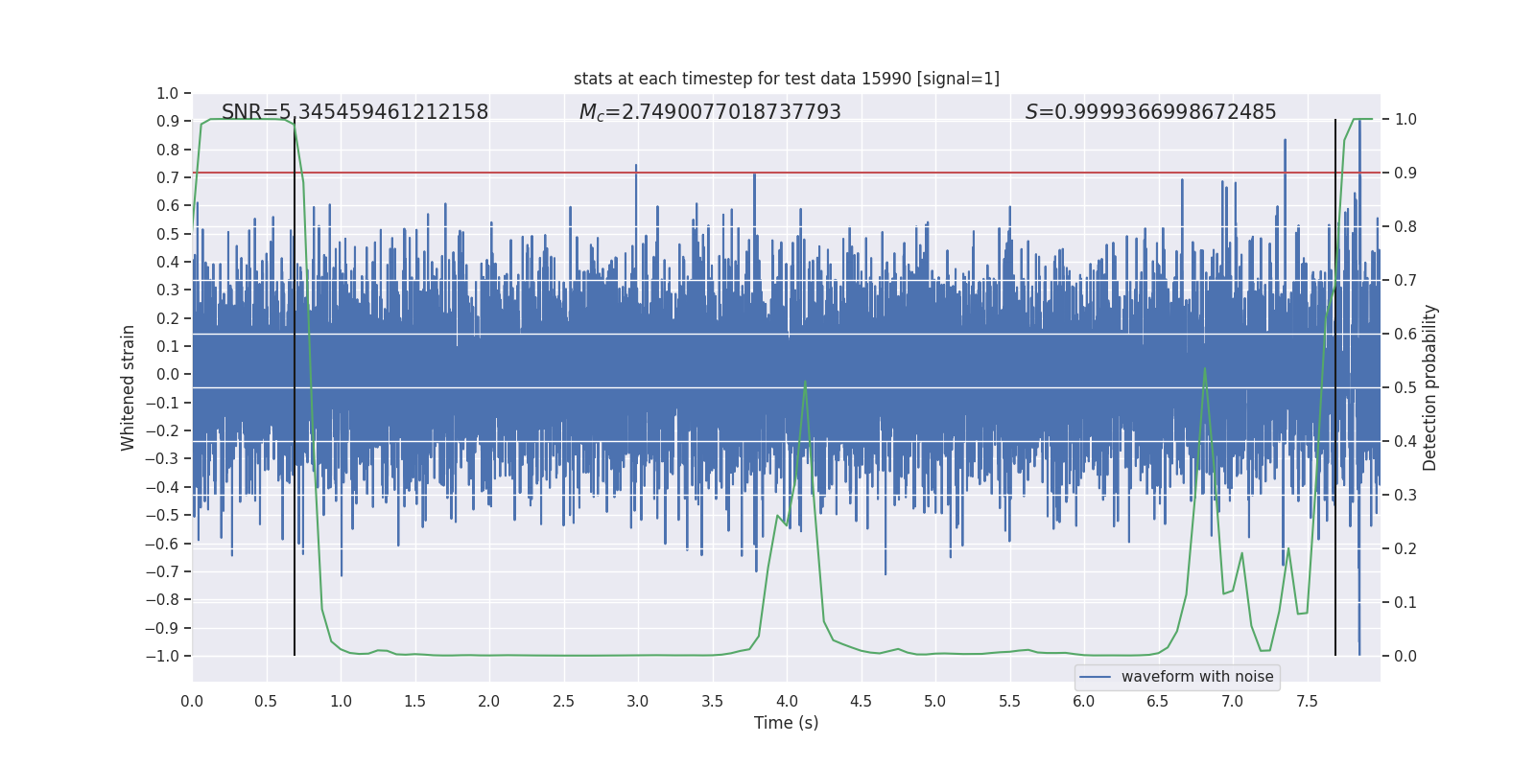The image size is (1535, 767).
Task: Click the 'Time (s)' x-axis label
Action: (787, 723)
